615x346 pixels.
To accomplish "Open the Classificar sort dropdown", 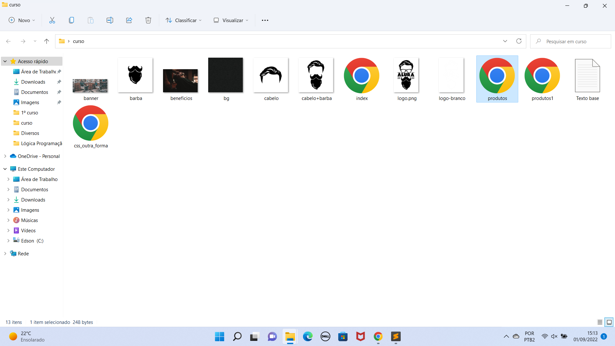I will pyautogui.click(x=184, y=20).
